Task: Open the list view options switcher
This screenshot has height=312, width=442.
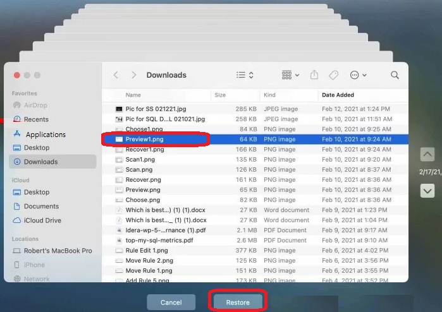Action: pos(245,75)
